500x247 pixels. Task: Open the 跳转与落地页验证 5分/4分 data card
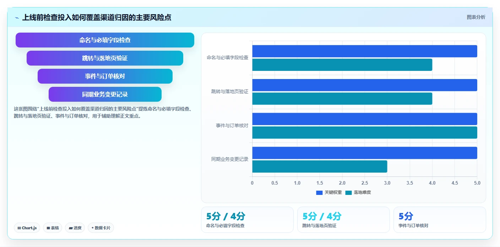point(343,220)
